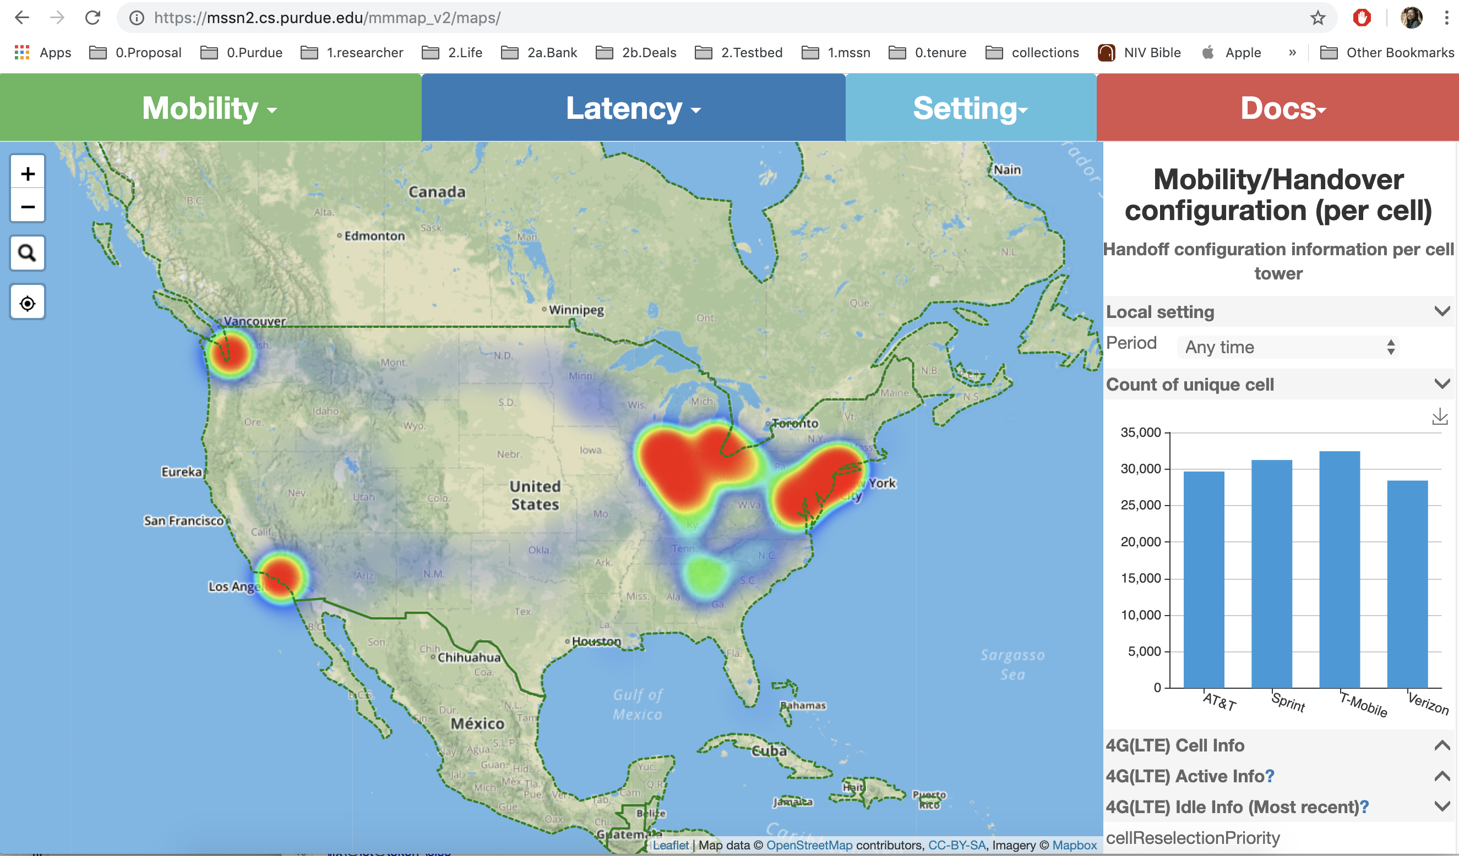Open 0.Proposal bookmark folder
Image resolution: width=1459 pixels, height=856 pixels.
[x=135, y=53]
